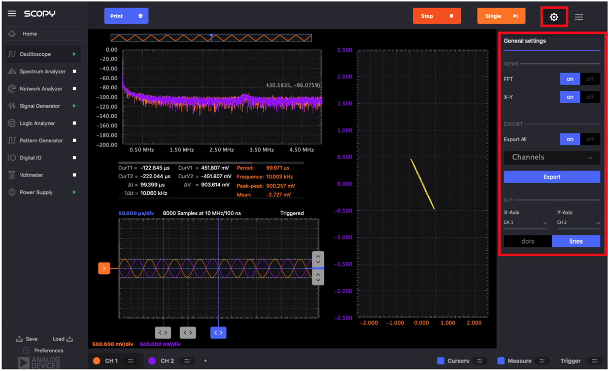Click the Digital IO icon
The height and width of the screenshot is (371, 609).
[12, 158]
